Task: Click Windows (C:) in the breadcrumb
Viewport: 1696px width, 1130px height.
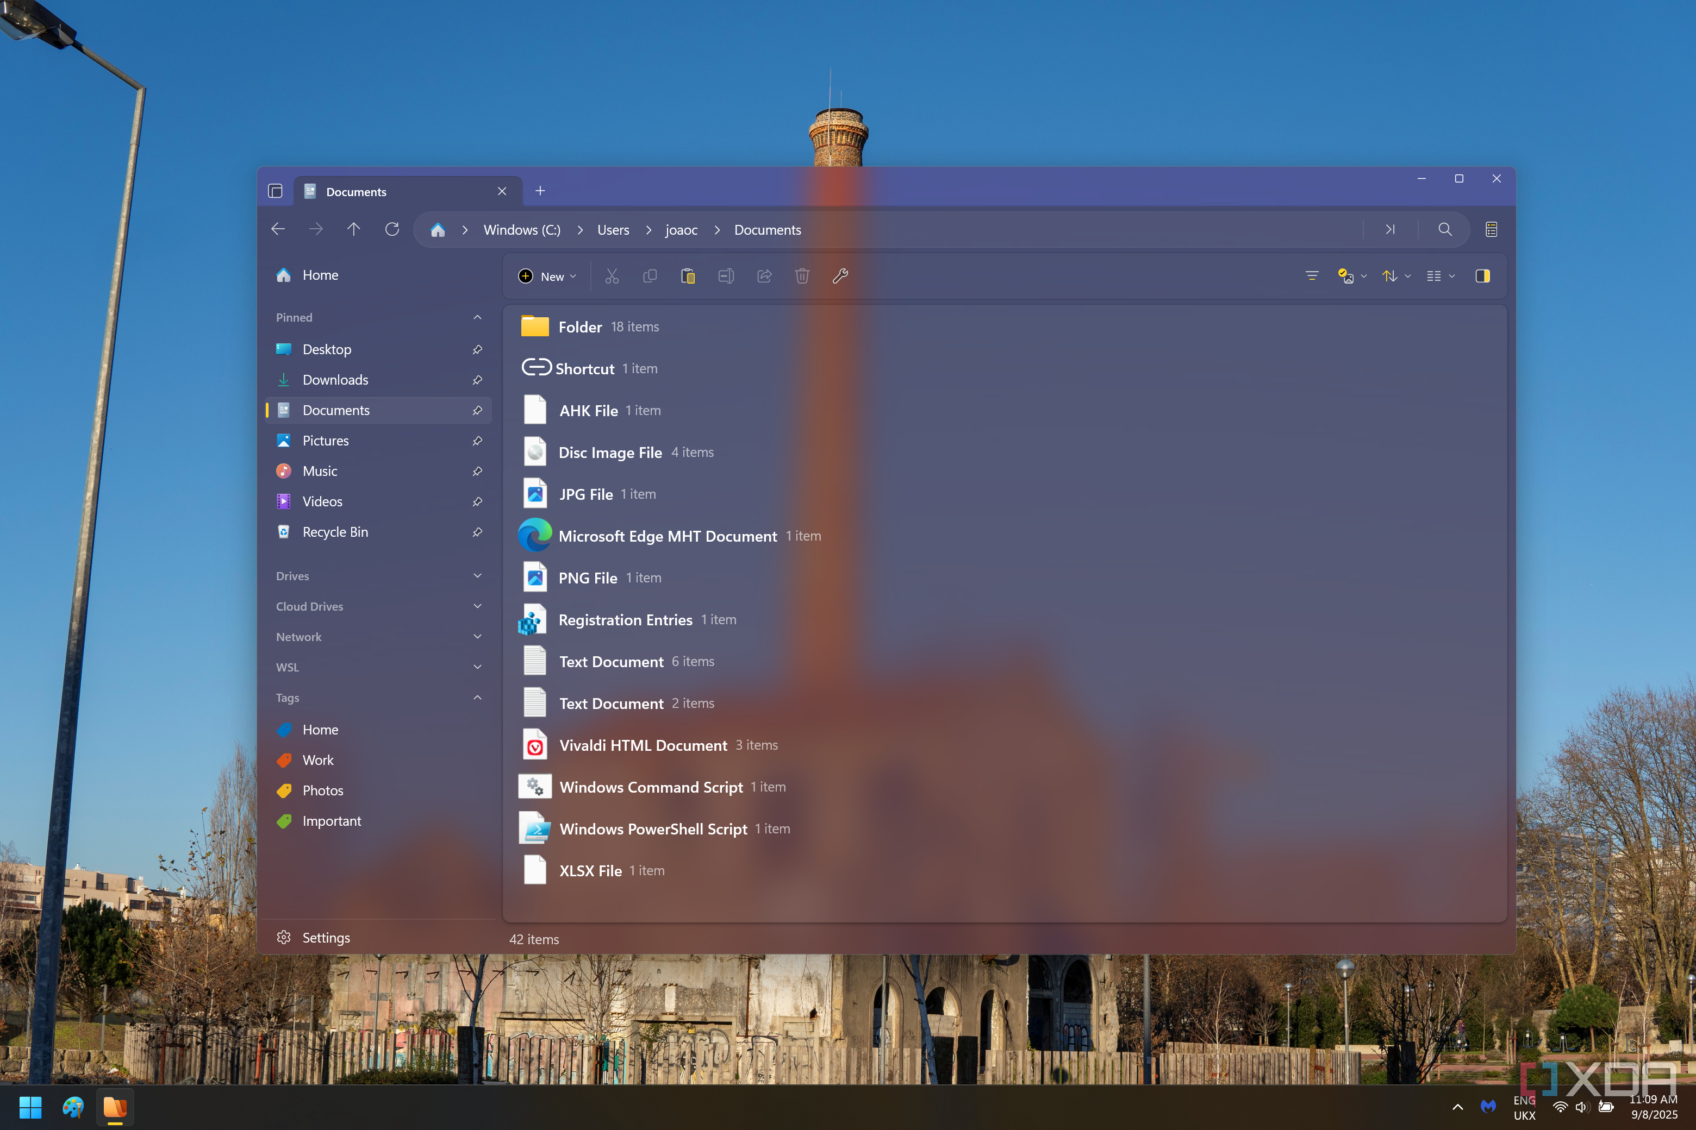Action: point(522,230)
